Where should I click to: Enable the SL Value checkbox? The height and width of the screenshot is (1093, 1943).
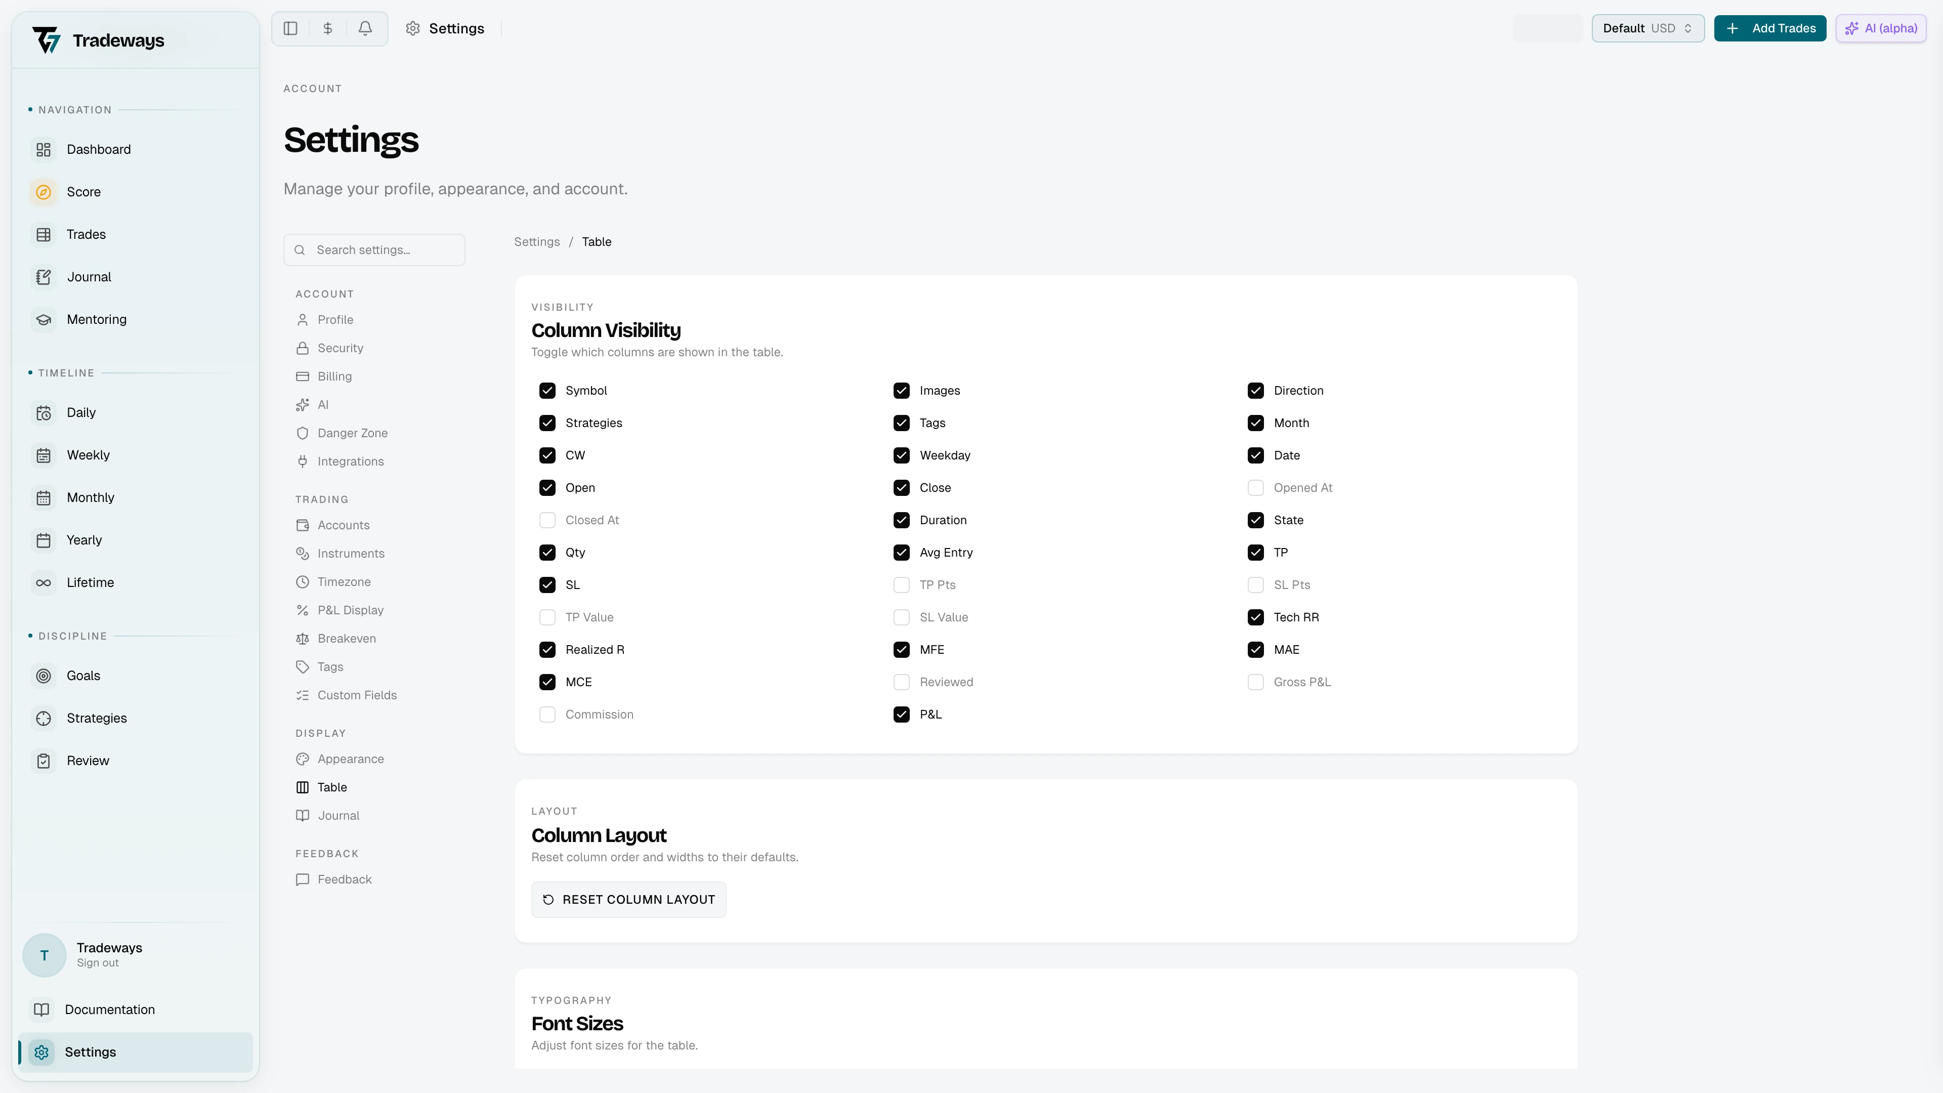coord(901,618)
